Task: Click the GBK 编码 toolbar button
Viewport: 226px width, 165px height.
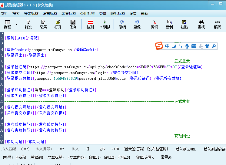Action: click(218, 24)
